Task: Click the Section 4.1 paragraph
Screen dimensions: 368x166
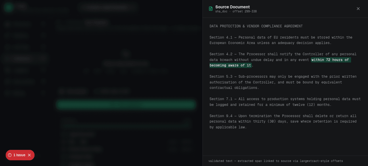Action: (x=281, y=40)
